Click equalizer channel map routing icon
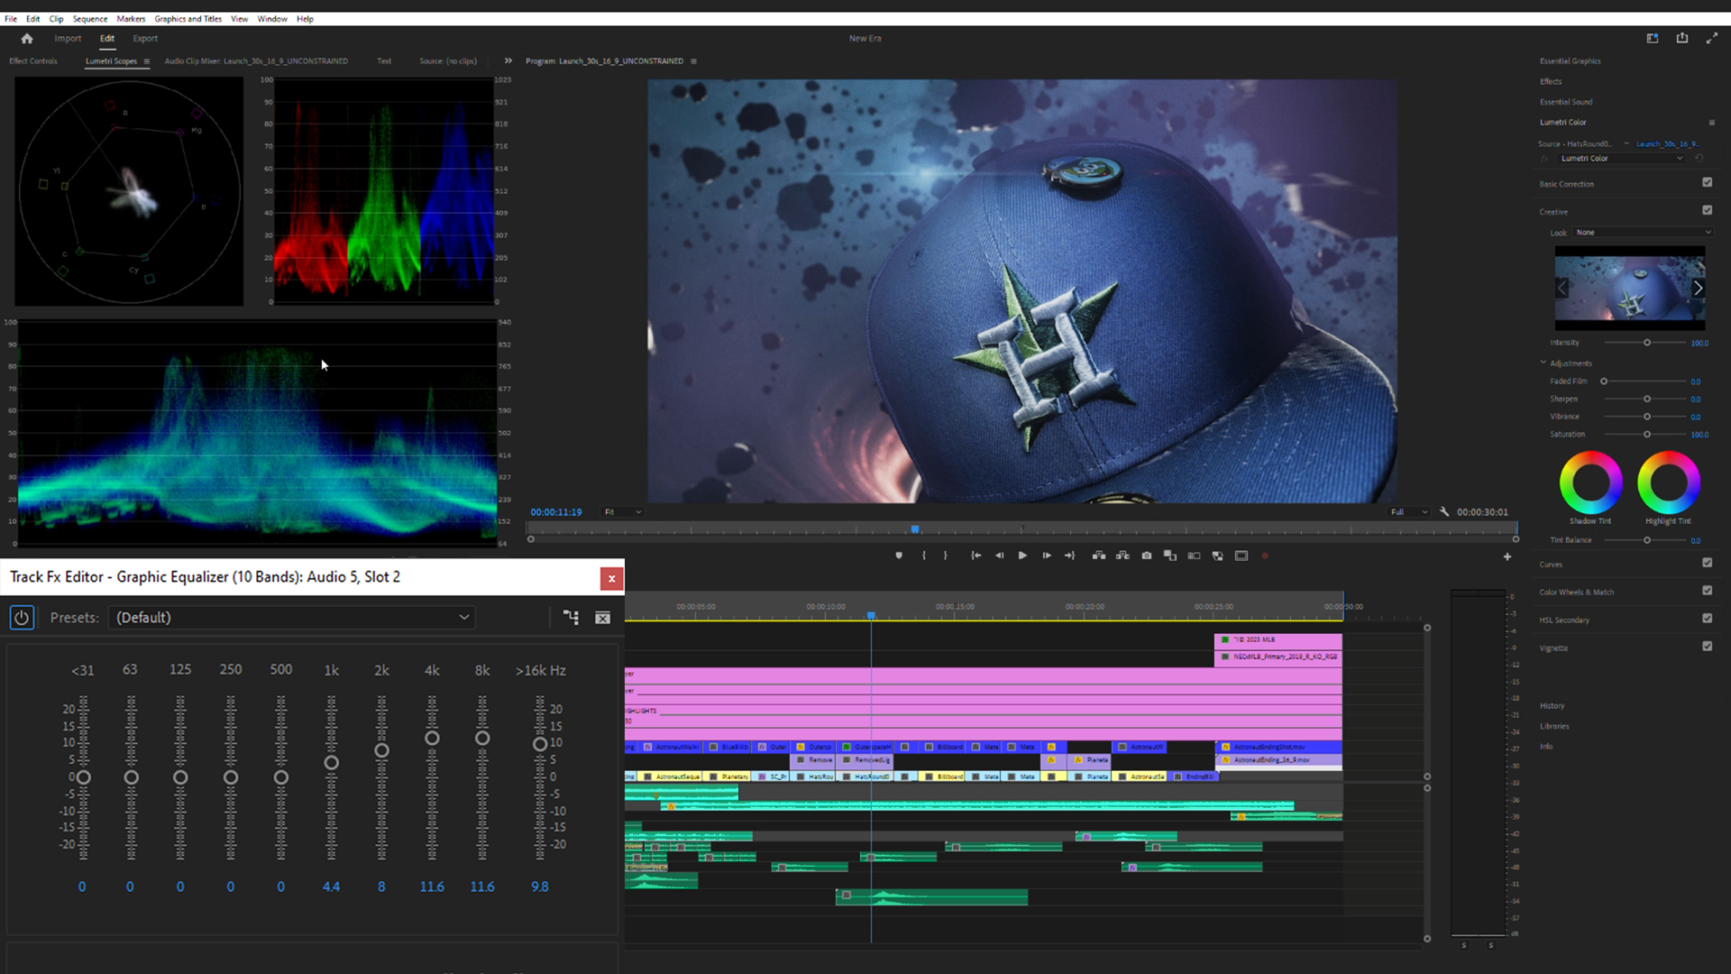Screen dimensions: 1731x974 (571, 618)
